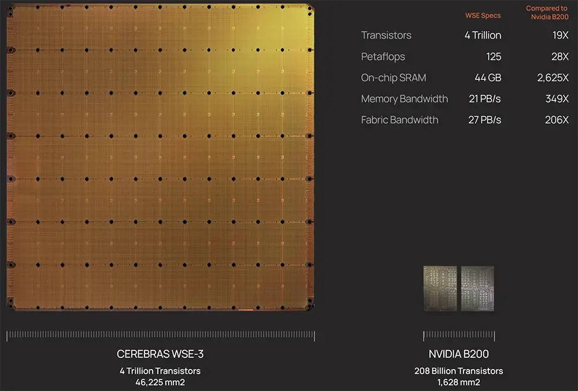Select the 'Compared to Nvidia B200' column header
578x391 pixels.
point(547,13)
